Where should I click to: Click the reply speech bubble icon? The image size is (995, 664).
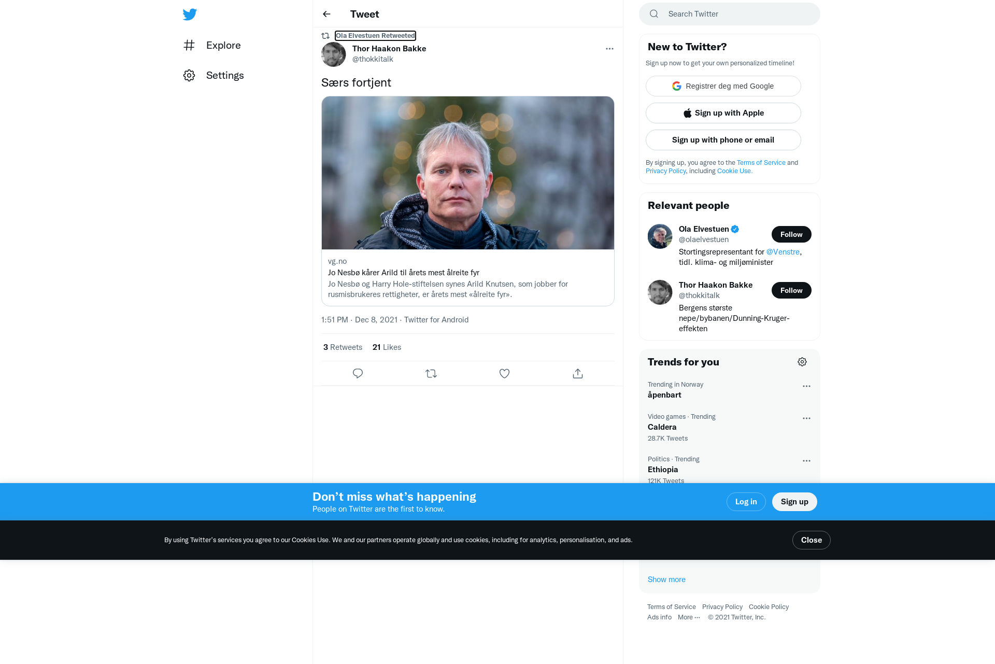point(358,373)
